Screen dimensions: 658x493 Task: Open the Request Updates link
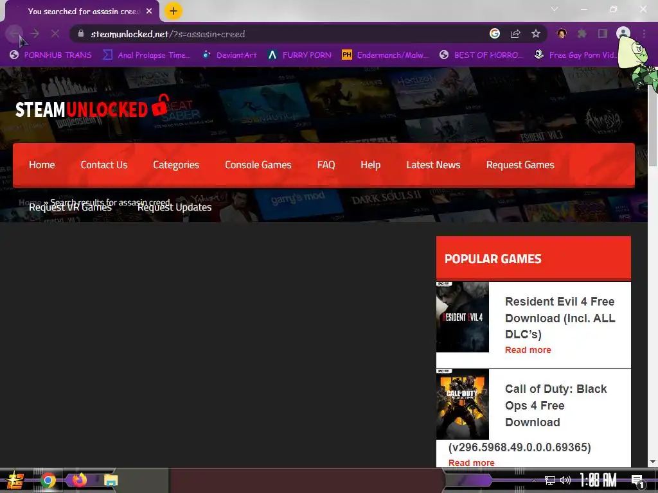click(175, 207)
